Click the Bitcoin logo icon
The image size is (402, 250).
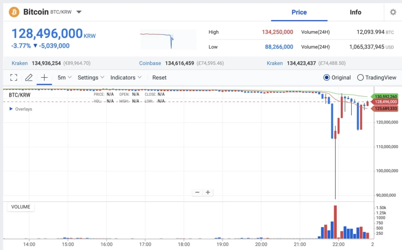(x=14, y=12)
